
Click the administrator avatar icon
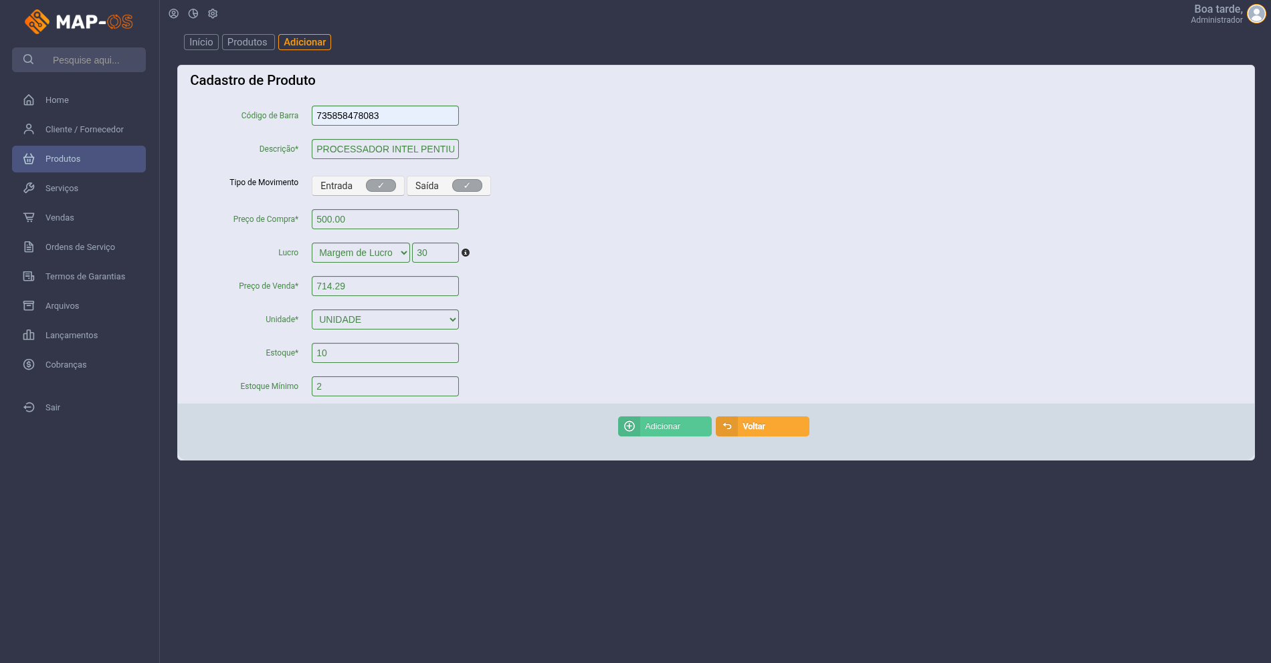[1257, 14]
